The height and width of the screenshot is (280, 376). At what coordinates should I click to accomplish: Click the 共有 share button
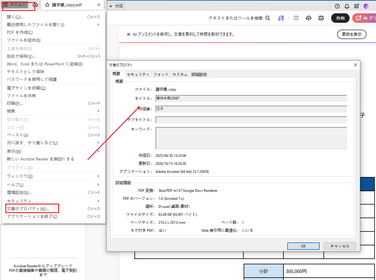(340, 18)
